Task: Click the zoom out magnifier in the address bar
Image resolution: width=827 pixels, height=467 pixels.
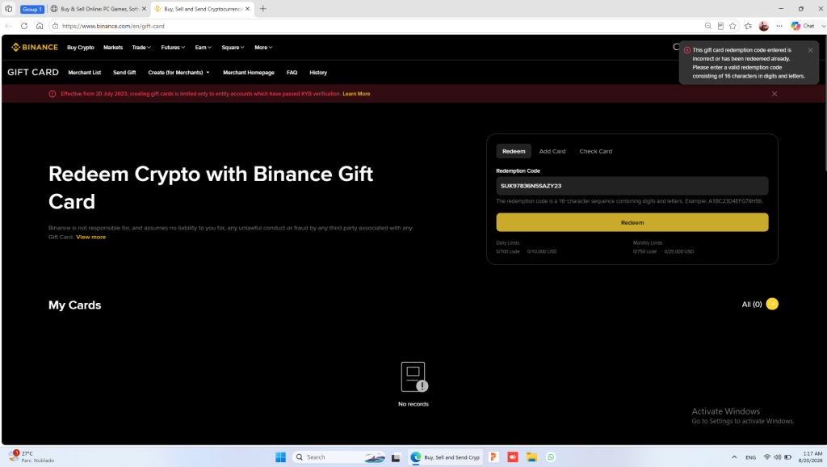Action: (x=707, y=26)
